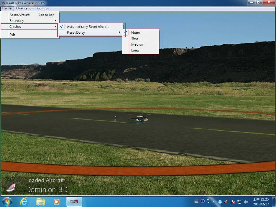Click the blue question mark help icon

pos(203,201)
